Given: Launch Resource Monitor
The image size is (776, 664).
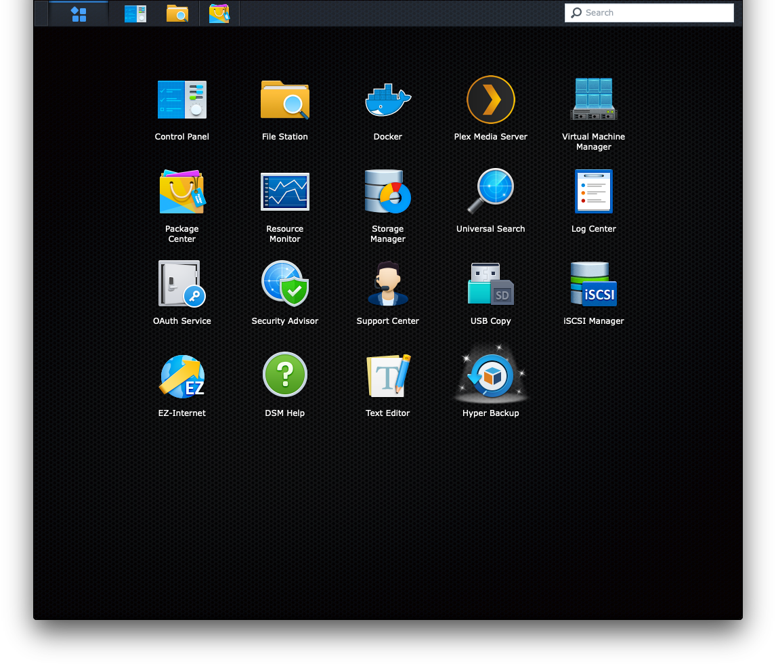Looking at the screenshot, I should (284, 192).
